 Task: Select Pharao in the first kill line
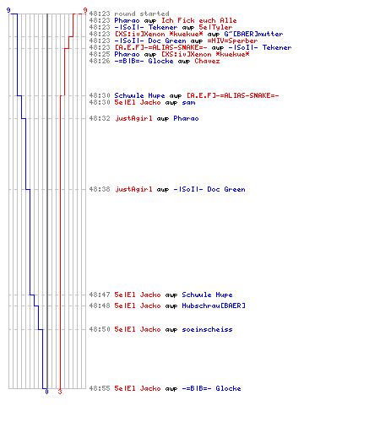(127, 20)
